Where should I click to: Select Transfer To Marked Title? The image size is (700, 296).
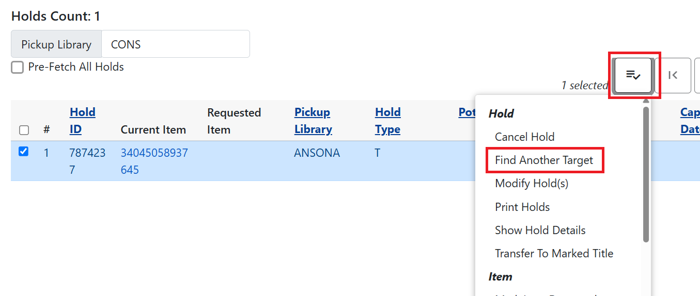(554, 254)
